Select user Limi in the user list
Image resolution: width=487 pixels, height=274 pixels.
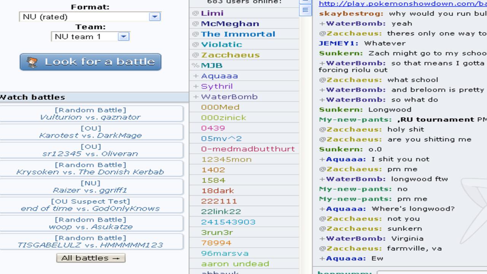pyautogui.click(x=212, y=13)
